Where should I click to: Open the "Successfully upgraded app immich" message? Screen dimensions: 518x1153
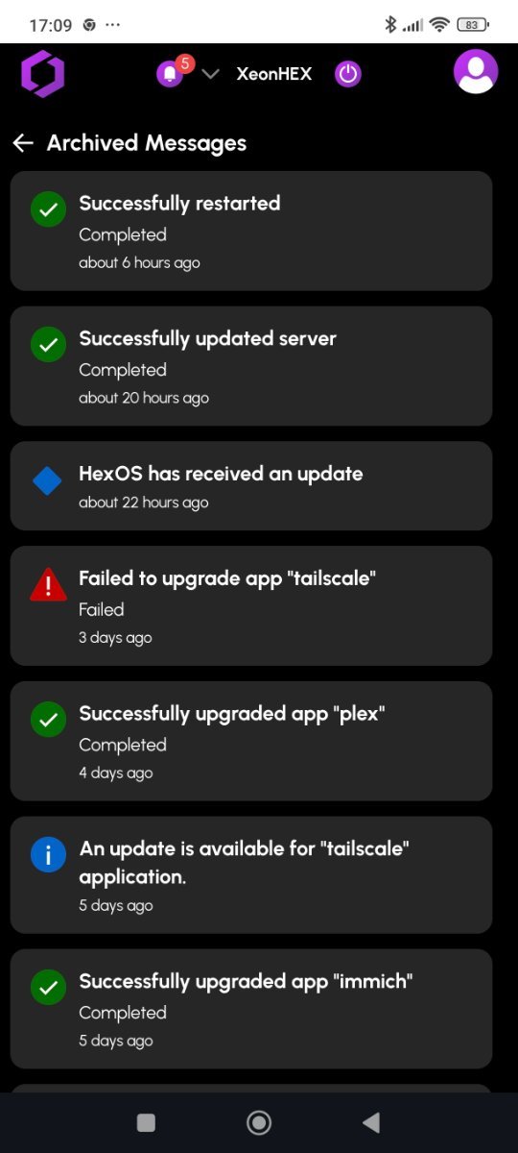(x=251, y=1009)
